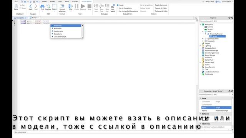The image size is (246, 138).
Task: Switch to the TEST ribbon tab
Action: [x=60, y=2]
